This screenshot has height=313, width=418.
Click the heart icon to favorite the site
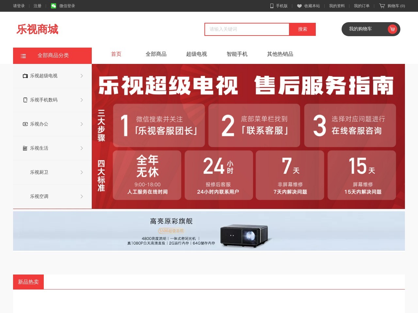click(x=299, y=6)
